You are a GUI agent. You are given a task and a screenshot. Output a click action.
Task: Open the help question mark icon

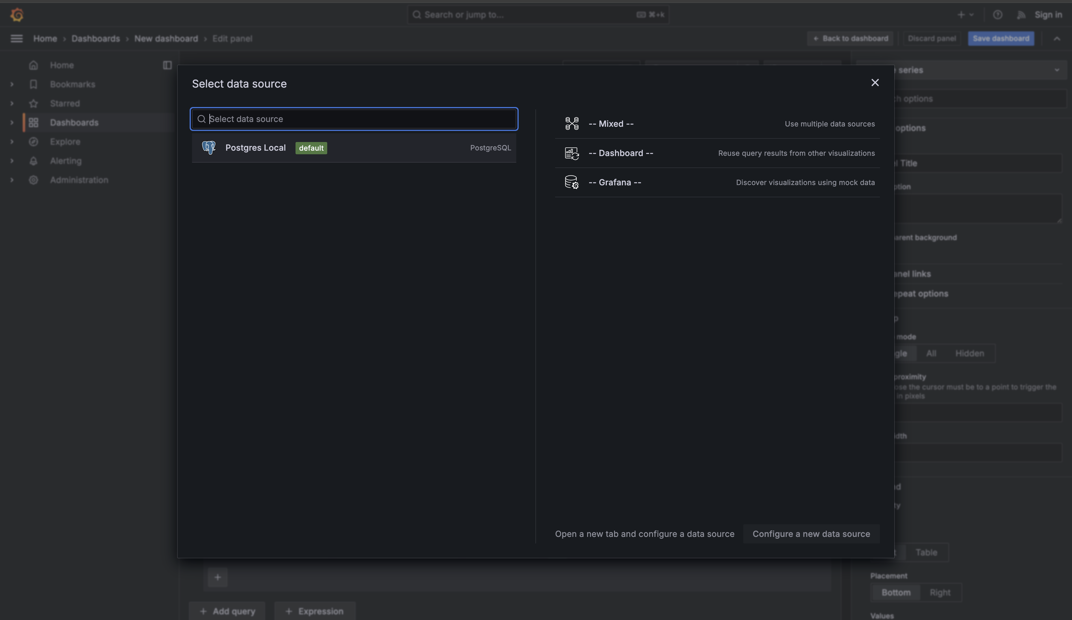pos(997,15)
